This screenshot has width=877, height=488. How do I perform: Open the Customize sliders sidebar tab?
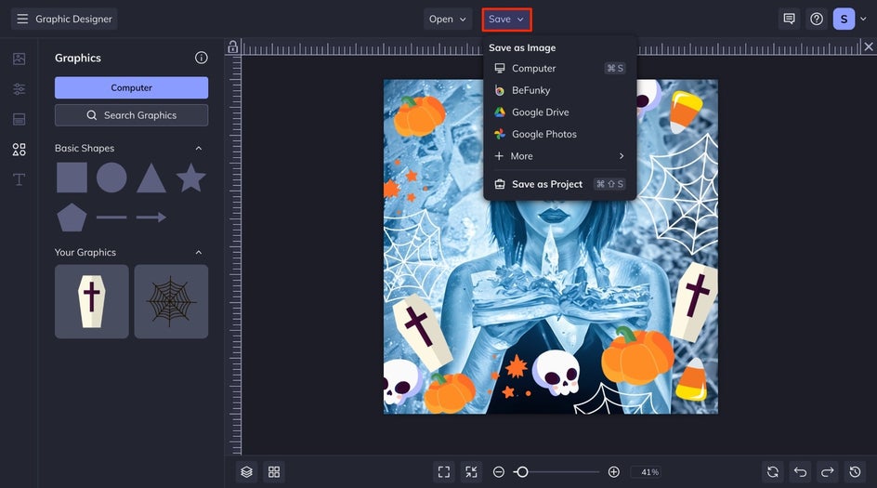[x=19, y=89]
